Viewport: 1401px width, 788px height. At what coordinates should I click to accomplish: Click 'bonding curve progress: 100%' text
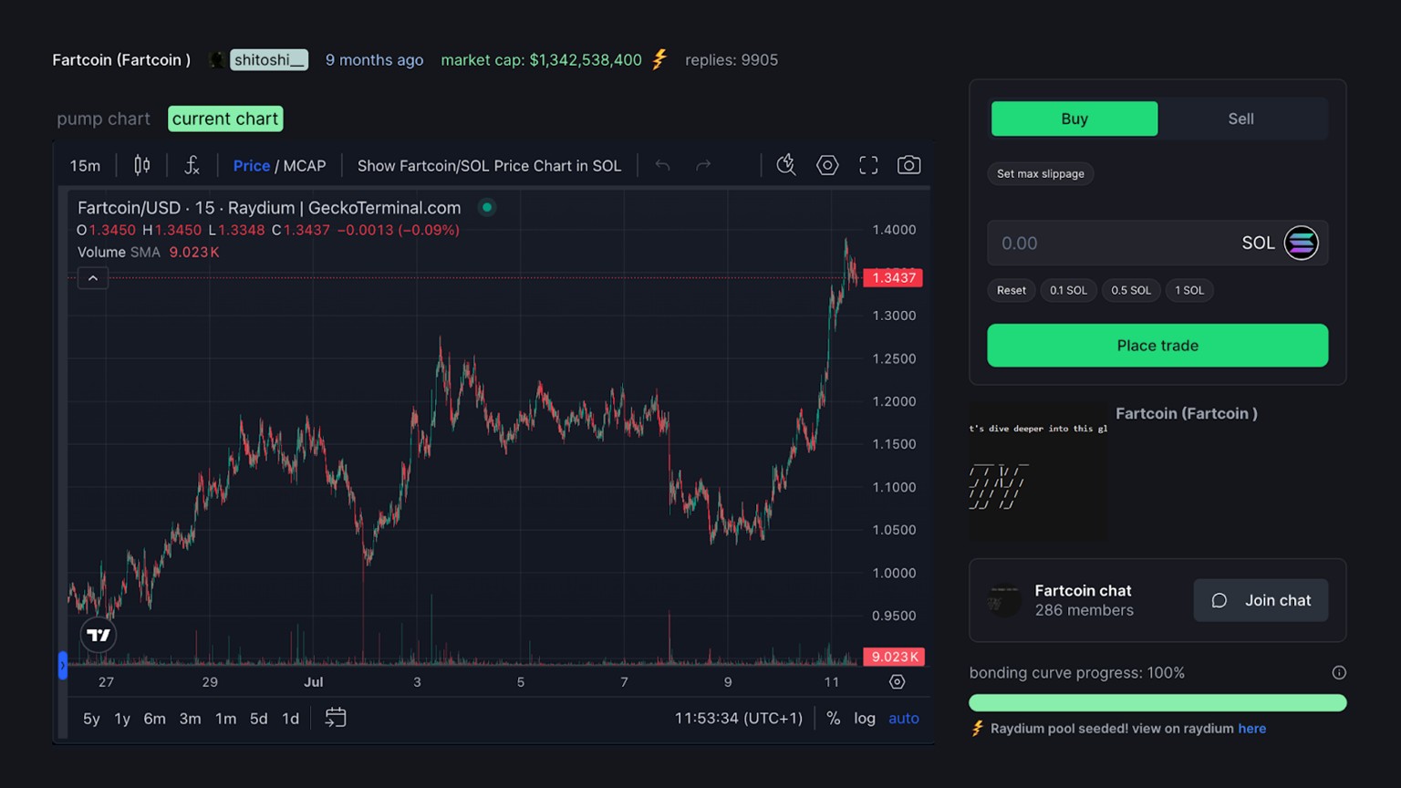coord(1076,673)
